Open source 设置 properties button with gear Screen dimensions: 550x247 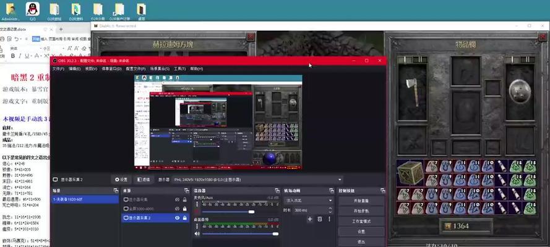[x=121, y=180]
